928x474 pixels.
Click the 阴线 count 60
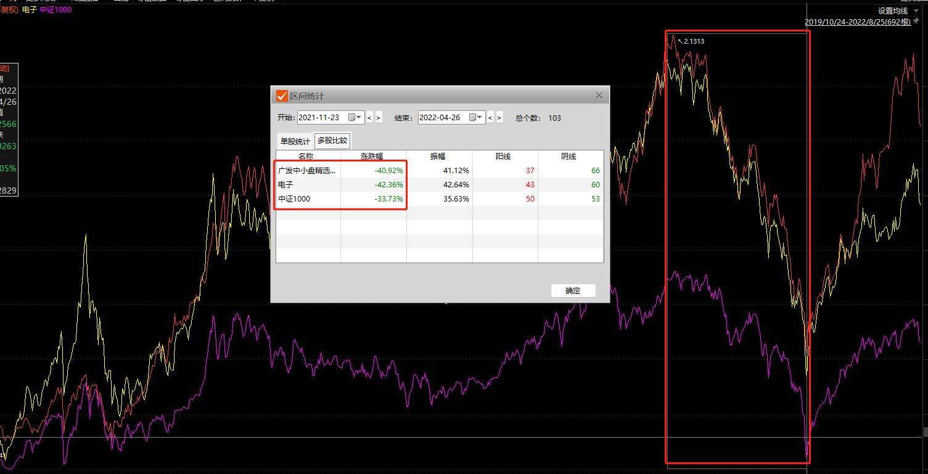click(596, 184)
